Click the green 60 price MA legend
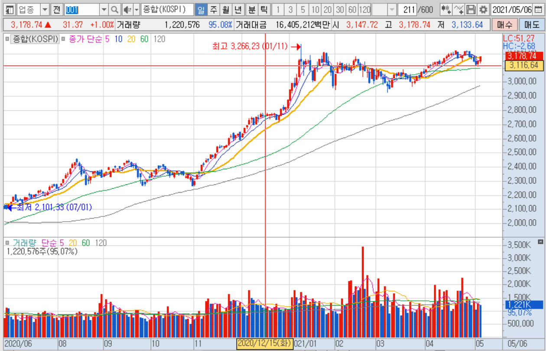 [144, 39]
